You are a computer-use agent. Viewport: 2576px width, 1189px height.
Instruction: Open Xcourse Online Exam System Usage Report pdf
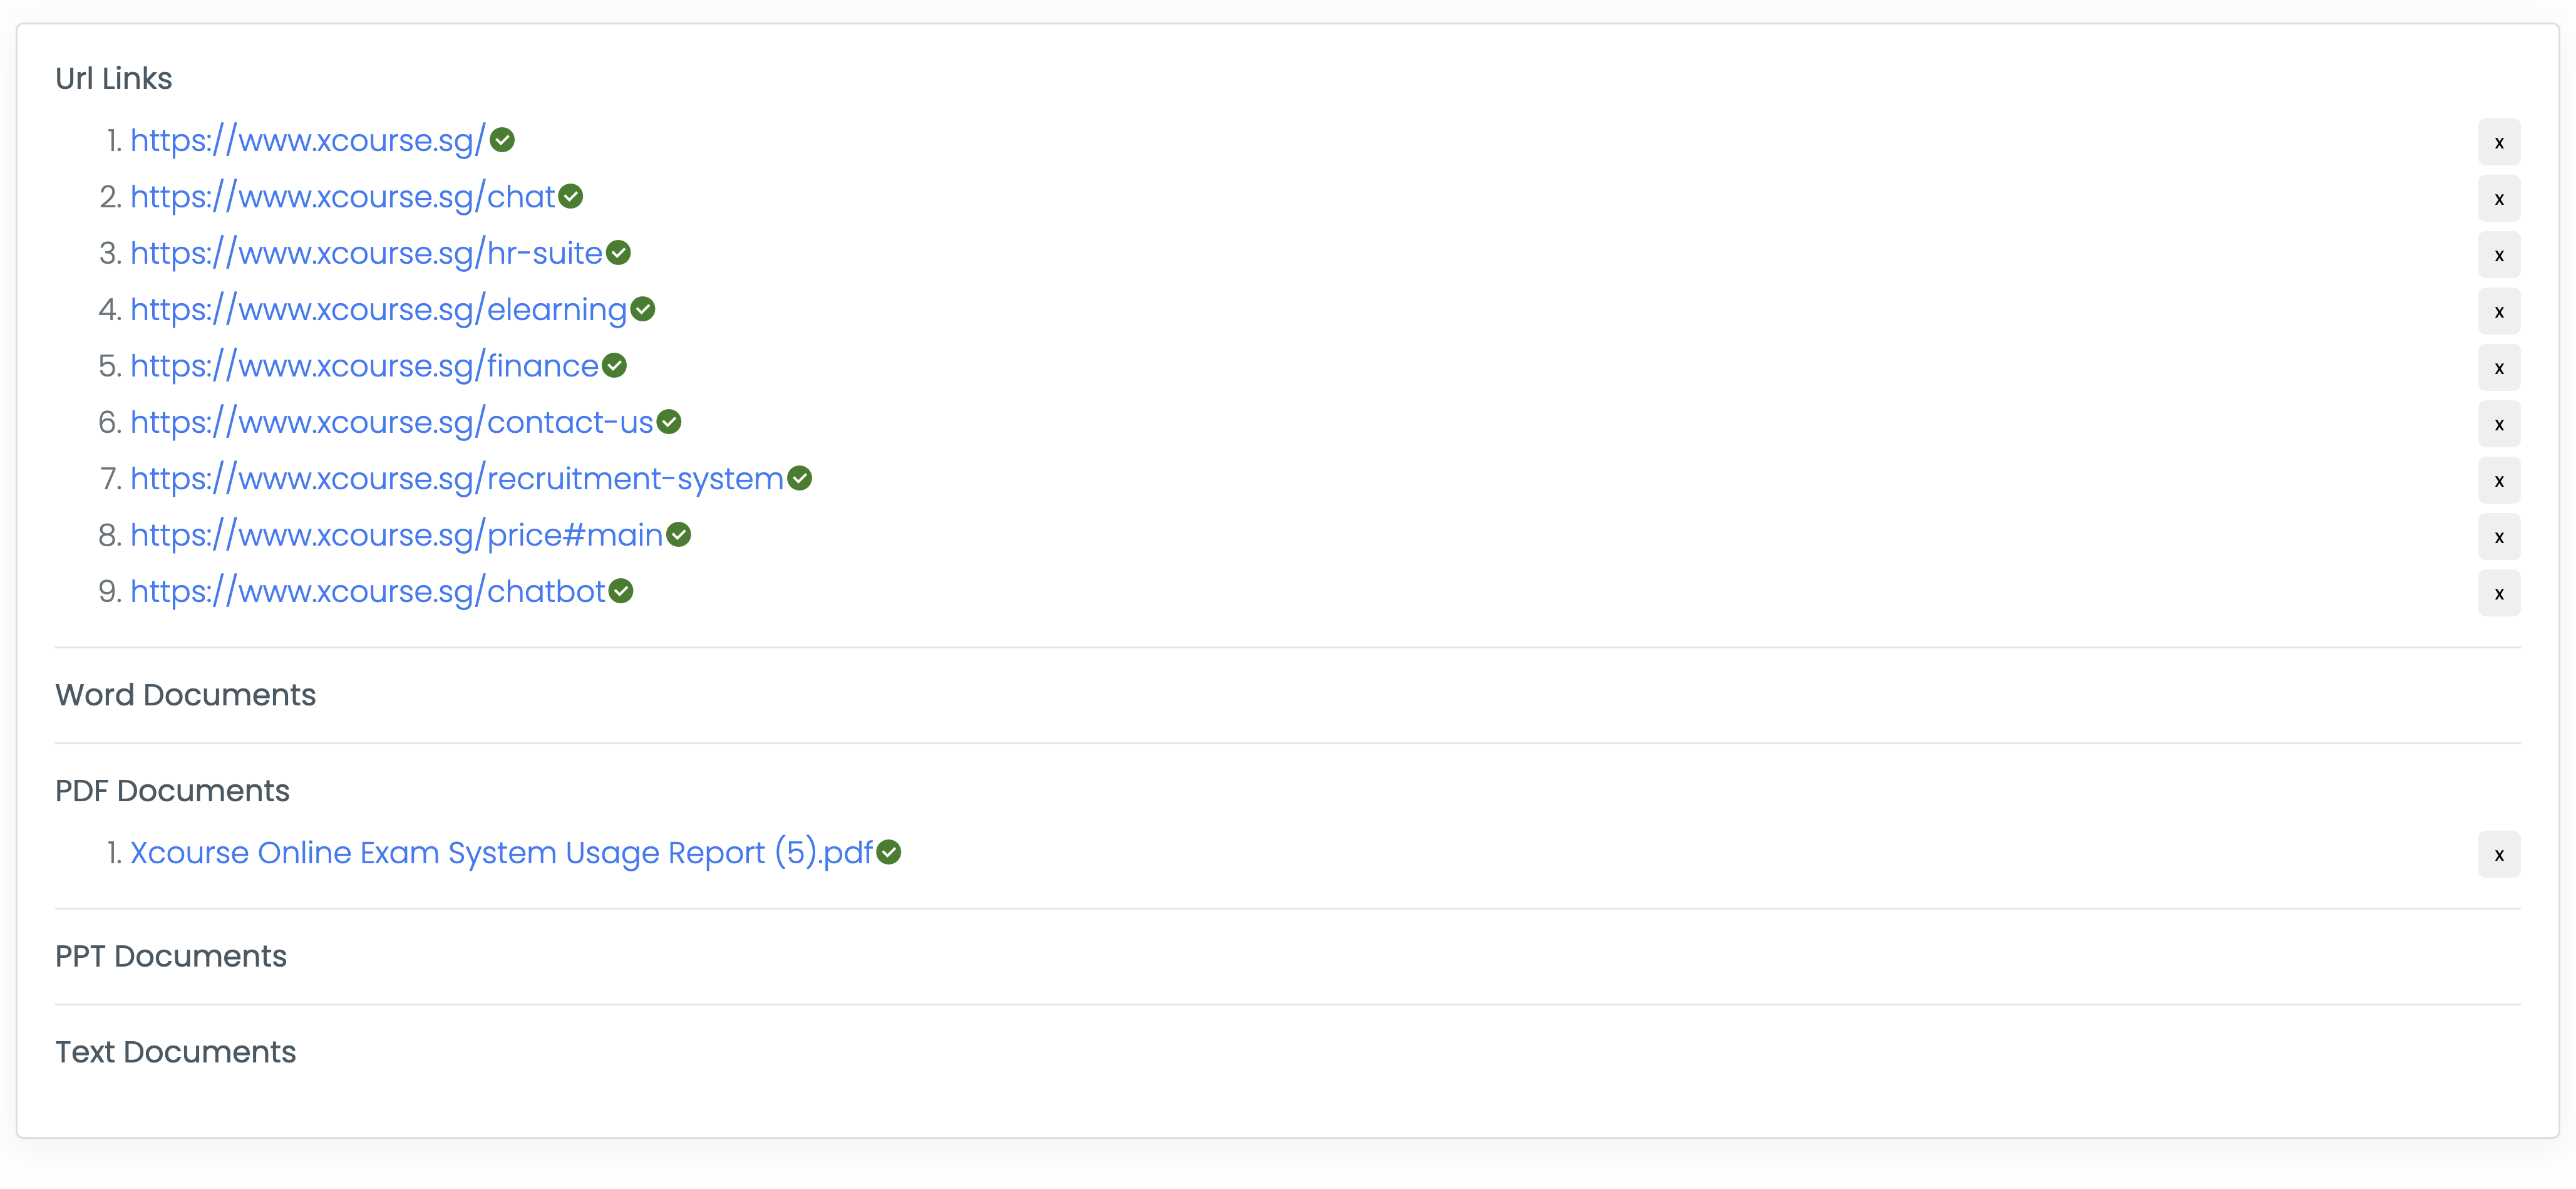click(x=502, y=853)
